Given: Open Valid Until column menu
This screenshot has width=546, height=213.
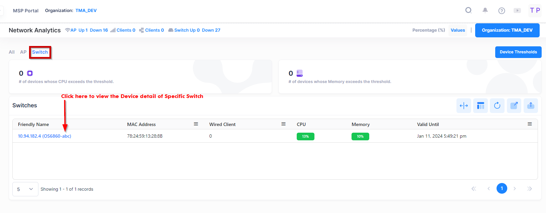Looking at the screenshot, I should (530, 124).
